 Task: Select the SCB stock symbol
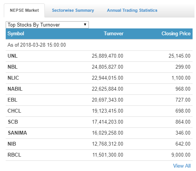[x=13, y=122]
